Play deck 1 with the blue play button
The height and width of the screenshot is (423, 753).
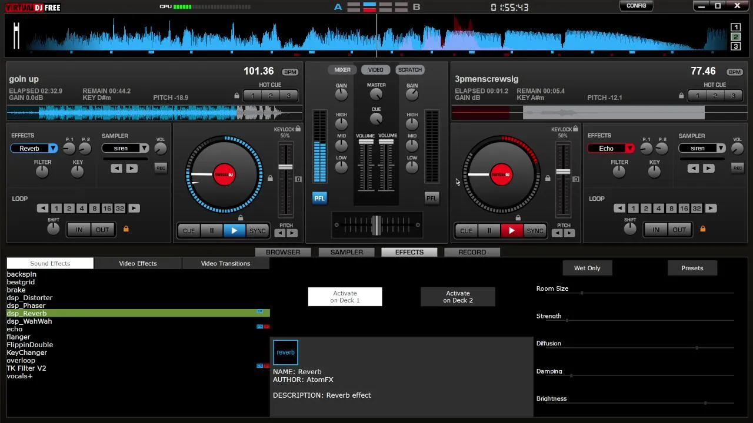pyautogui.click(x=234, y=231)
